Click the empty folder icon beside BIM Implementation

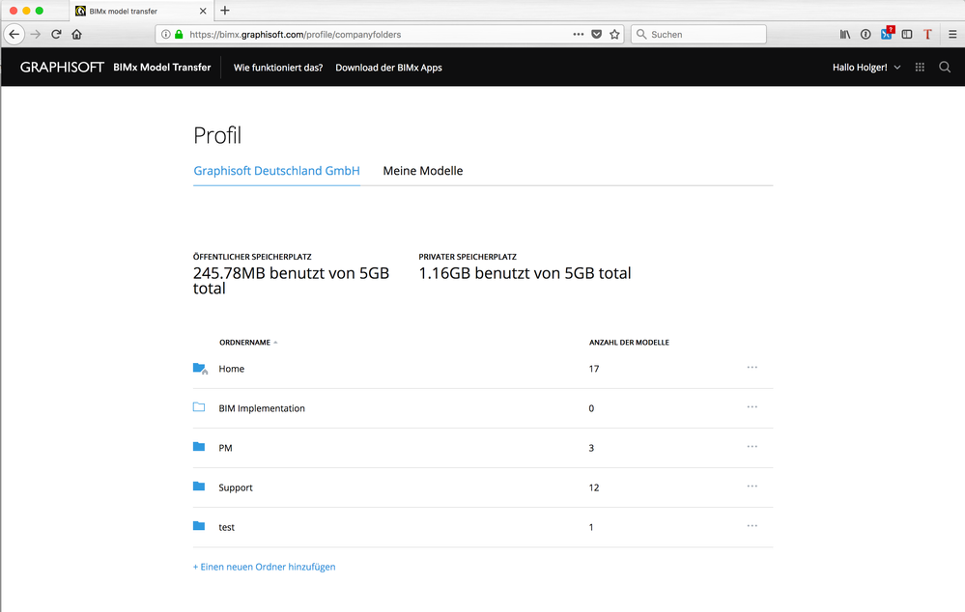pyautogui.click(x=199, y=407)
